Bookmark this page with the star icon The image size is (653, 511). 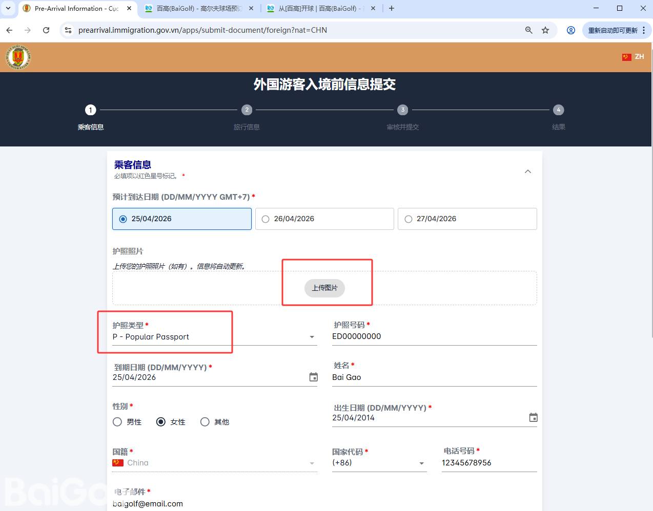click(545, 30)
